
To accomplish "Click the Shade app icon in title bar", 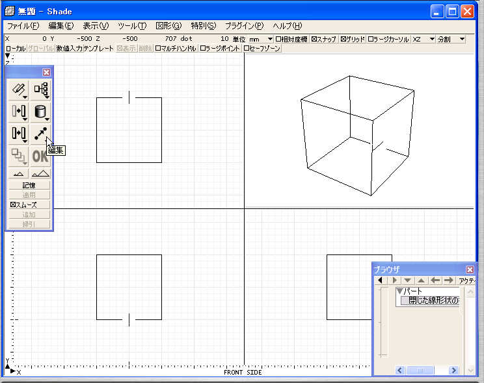I will pos(10,12).
